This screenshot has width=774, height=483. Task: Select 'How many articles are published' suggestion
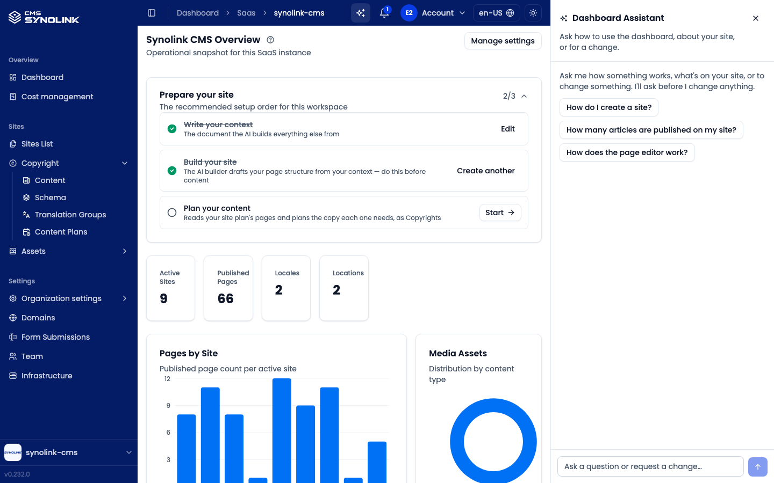click(651, 130)
